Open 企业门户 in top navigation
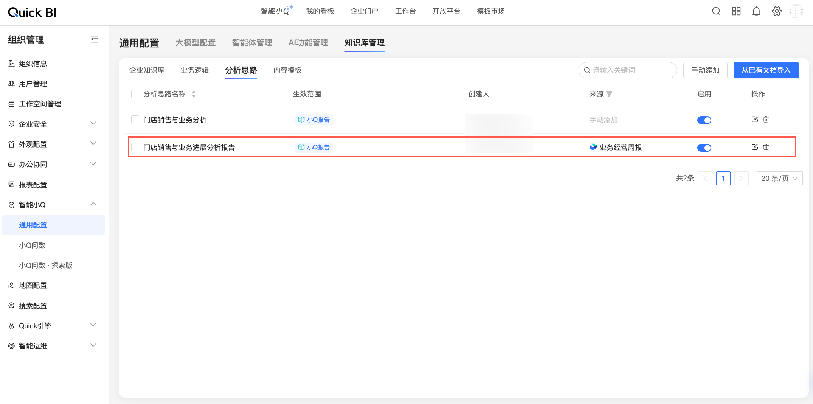This screenshot has width=813, height=404. pyautogui.click(x=364, y=11)
